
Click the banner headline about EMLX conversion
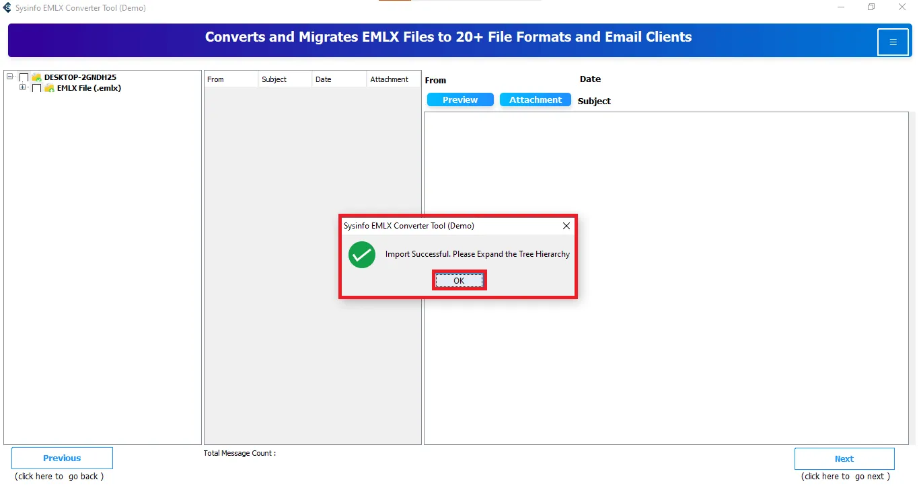click(448, 37)
